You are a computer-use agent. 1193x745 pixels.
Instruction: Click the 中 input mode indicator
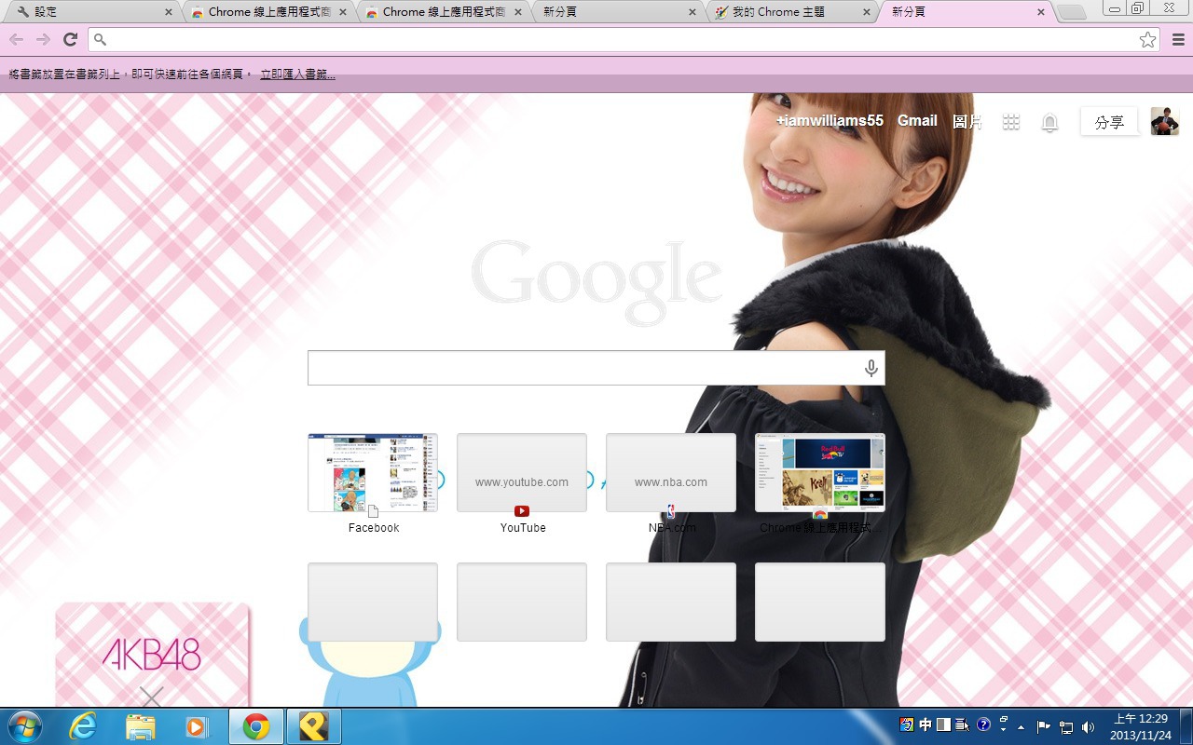point(926,725)
